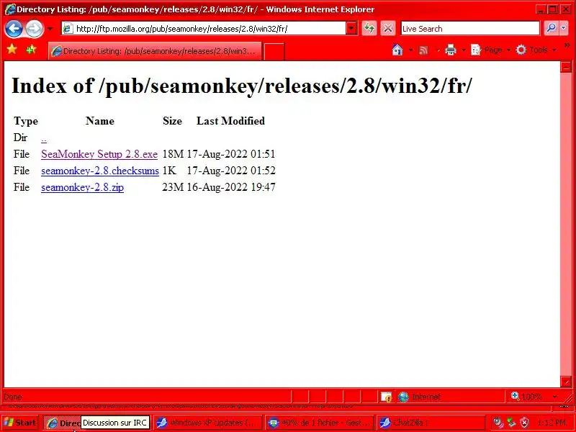Click the 100% zoom level button

[527, 397]
